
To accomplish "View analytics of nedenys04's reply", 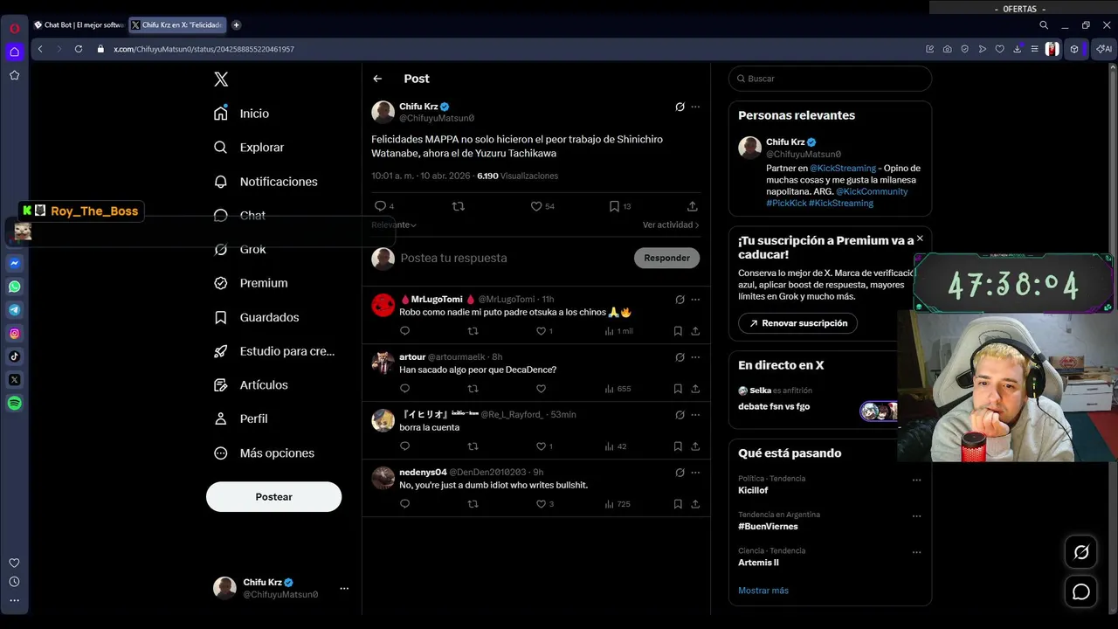I will tap(617, 504).
